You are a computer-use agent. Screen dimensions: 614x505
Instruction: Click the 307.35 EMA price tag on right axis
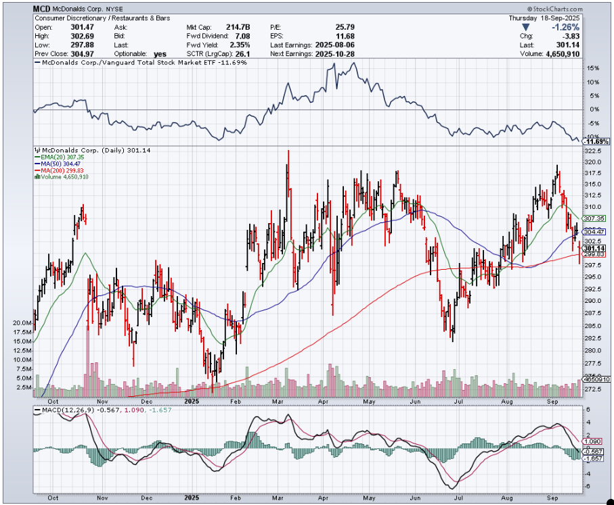tap(594, 218)
